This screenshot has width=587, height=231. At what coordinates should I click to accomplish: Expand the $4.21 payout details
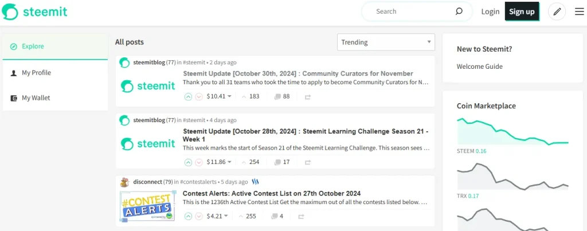coord(217,216)
